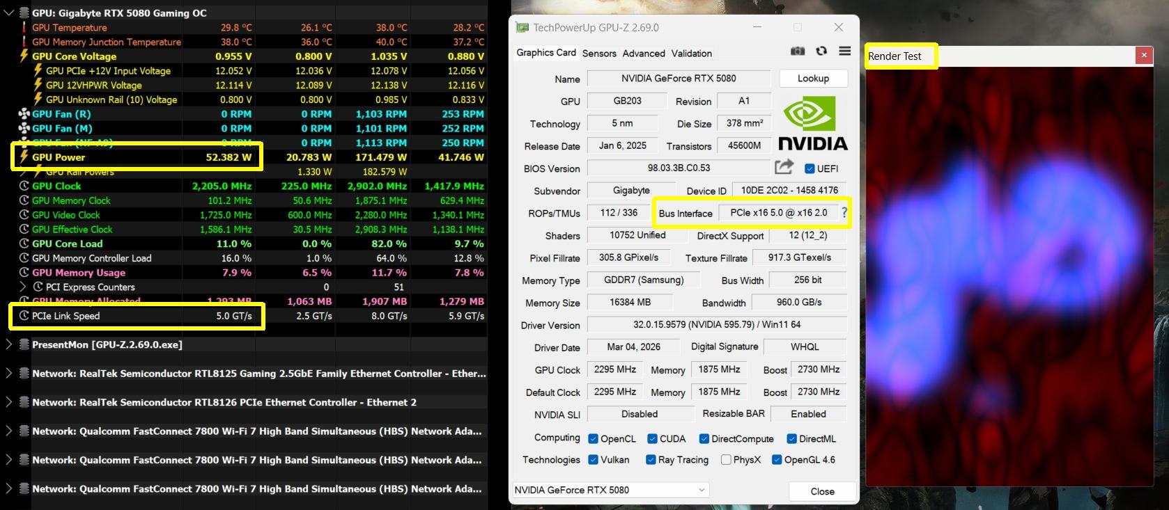Expand the PresentMon GPU-Z node
This screenshot has width=1169, height=510.
[x=8, y=344]
